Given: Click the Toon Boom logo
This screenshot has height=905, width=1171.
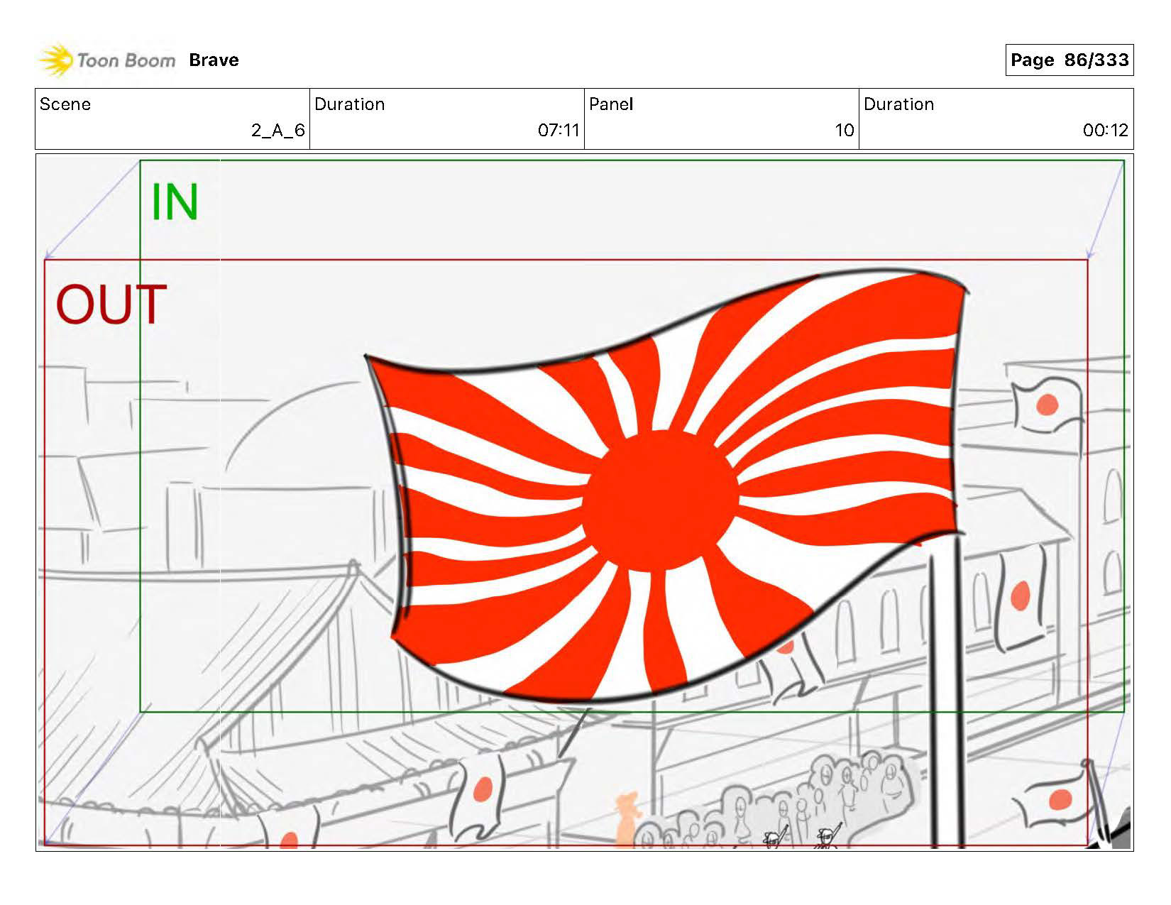Looking at the screenshot, I should pos(106,60).
